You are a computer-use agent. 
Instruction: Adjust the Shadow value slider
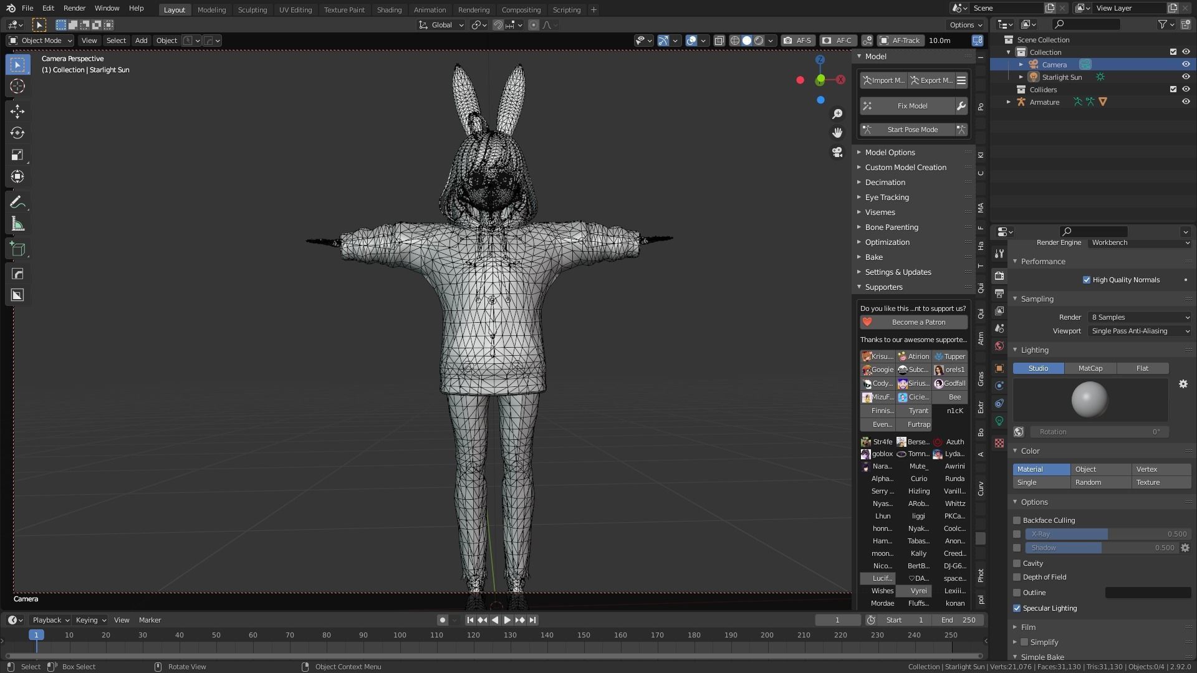(x=1101, y=548)
